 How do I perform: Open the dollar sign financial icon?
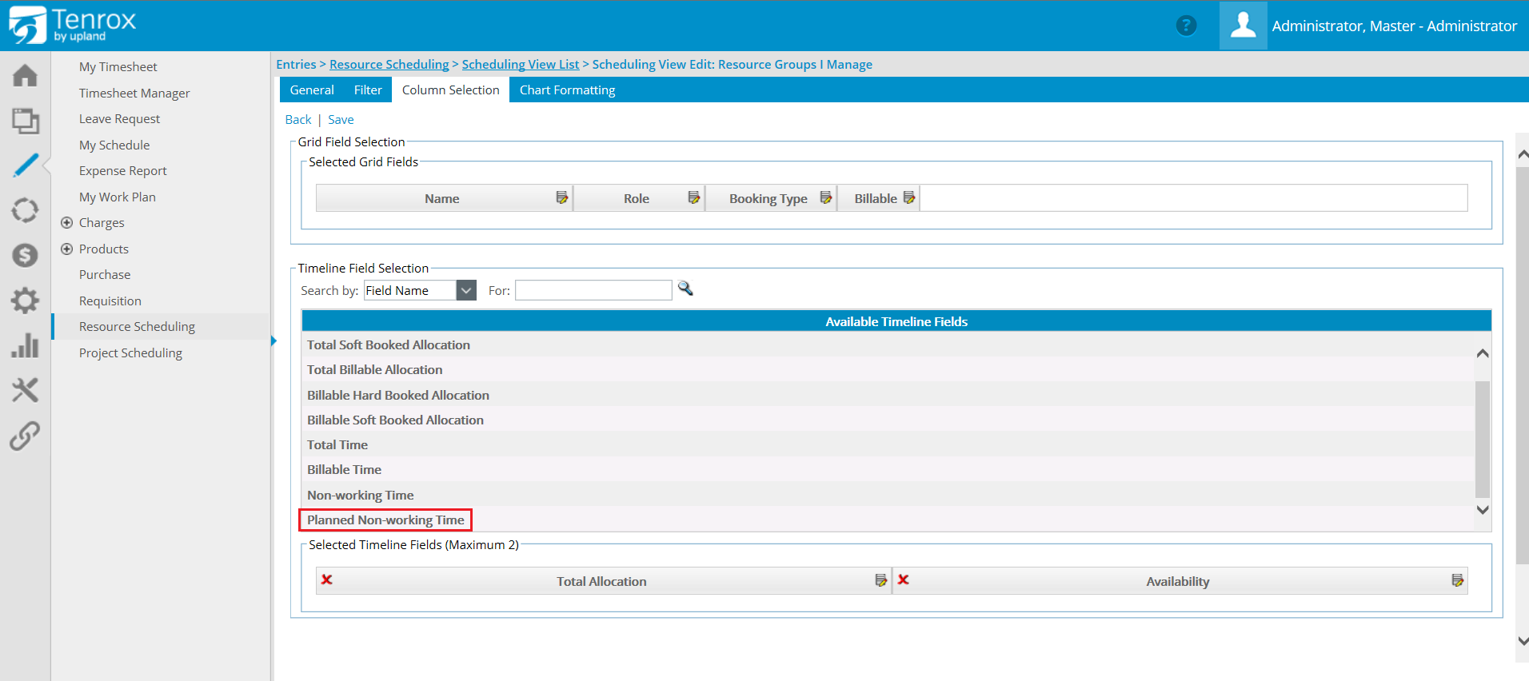point(25,256)
